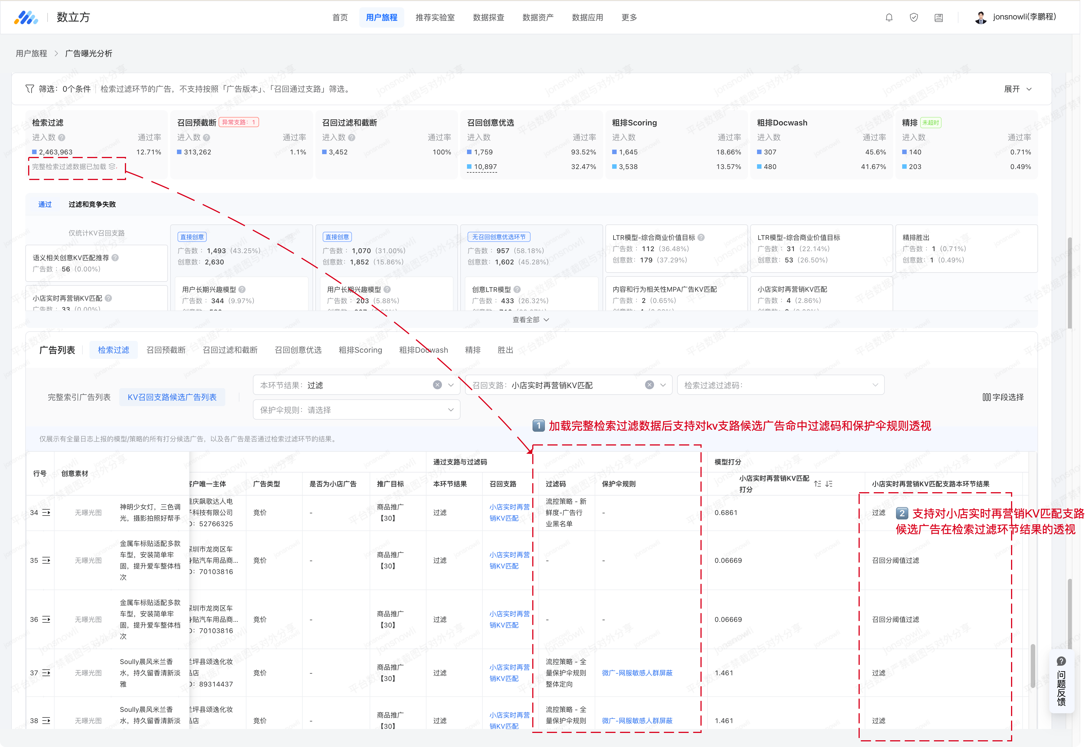The image size is (1087, 747).
Task: Click the shield security icon in header
Action: tap(913, 17)
